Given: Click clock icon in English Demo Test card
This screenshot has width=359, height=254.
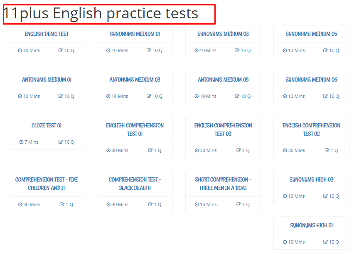Looking at the screenshot, I should (x=20, y=50).
